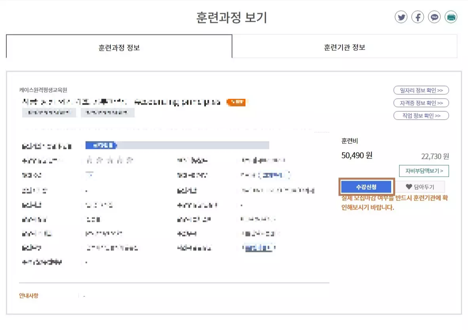Open the underlined homepage link in details table
468x330 pixels.
(x=259, y=248)
